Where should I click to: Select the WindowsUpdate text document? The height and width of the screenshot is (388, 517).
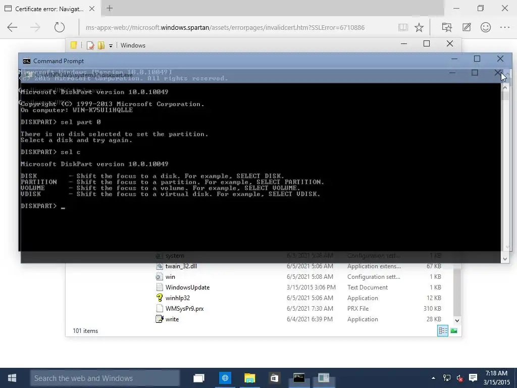coord(187,287)
